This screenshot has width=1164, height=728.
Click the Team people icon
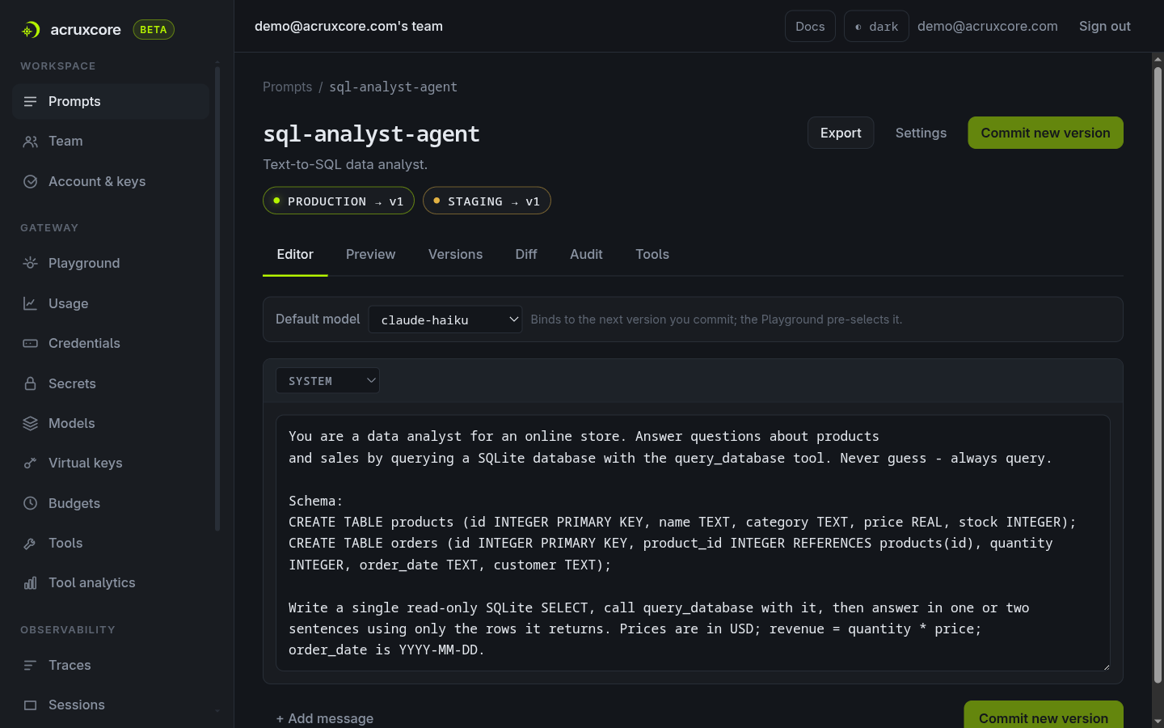click(30, 142)
